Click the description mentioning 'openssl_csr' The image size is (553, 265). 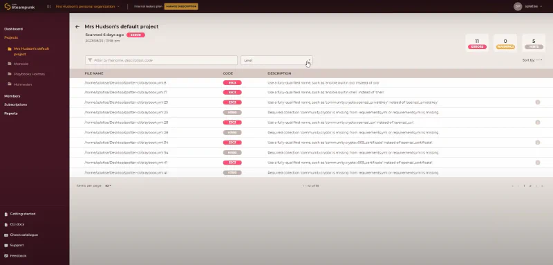(341, 122)
